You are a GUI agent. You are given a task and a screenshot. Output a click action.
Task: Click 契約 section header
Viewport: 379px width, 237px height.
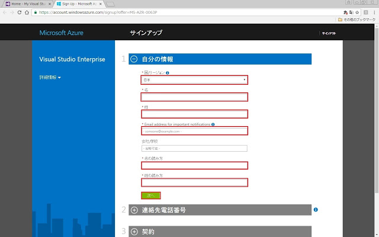point(220,232)
